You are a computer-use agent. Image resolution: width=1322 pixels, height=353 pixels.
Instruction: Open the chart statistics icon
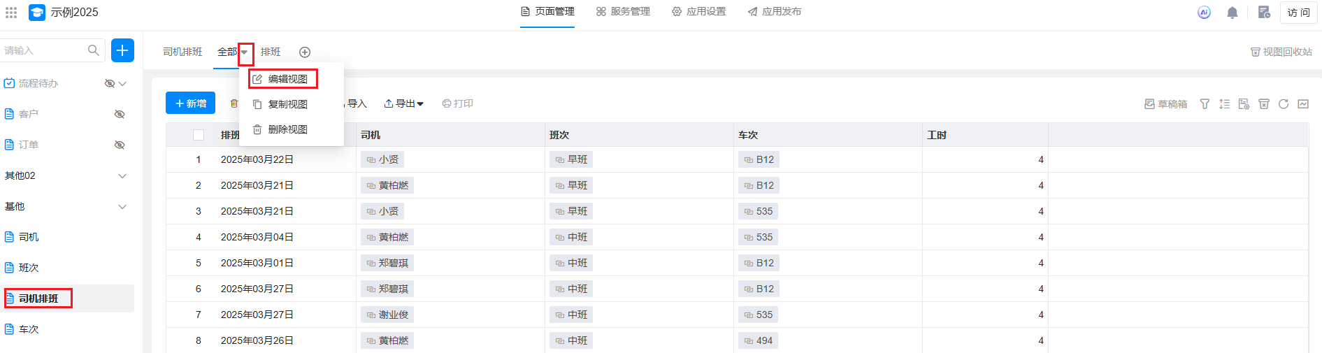[1303, 104]
